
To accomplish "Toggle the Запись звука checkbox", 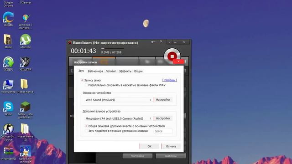I will (x=82, y=80).
